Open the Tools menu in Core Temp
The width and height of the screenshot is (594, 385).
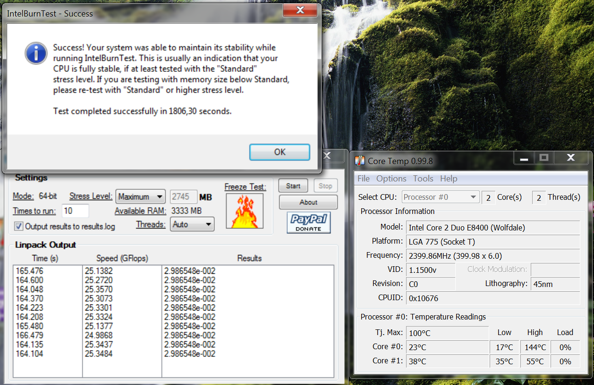[423, 179]
